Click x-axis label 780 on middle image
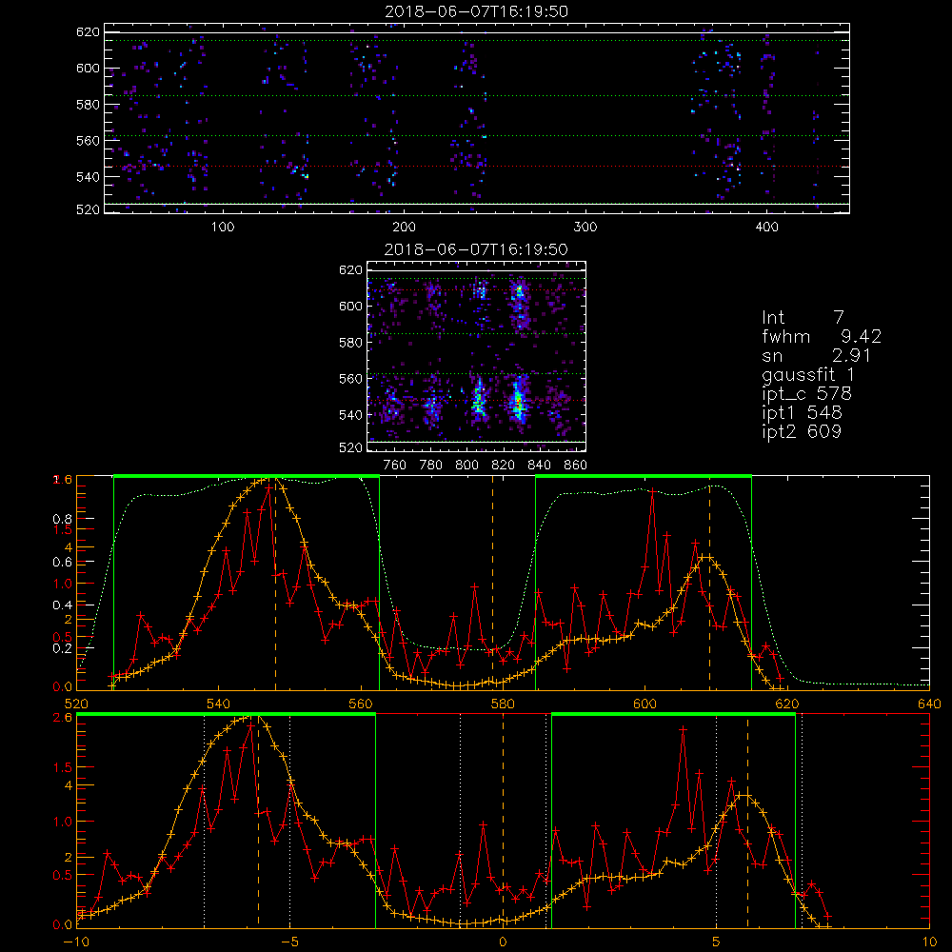The width and height of the screenshot is (952, 952). click(x=431, y=466)
